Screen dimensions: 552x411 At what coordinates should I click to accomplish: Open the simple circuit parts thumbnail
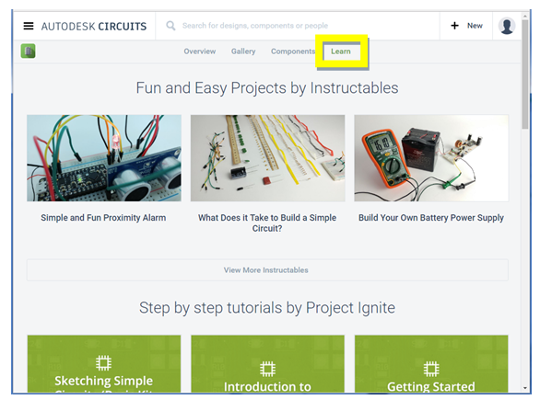(x=267, y=158)
